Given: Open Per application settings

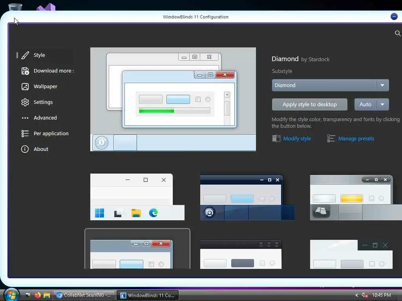Looking at the screenshot, I should 45,133.
